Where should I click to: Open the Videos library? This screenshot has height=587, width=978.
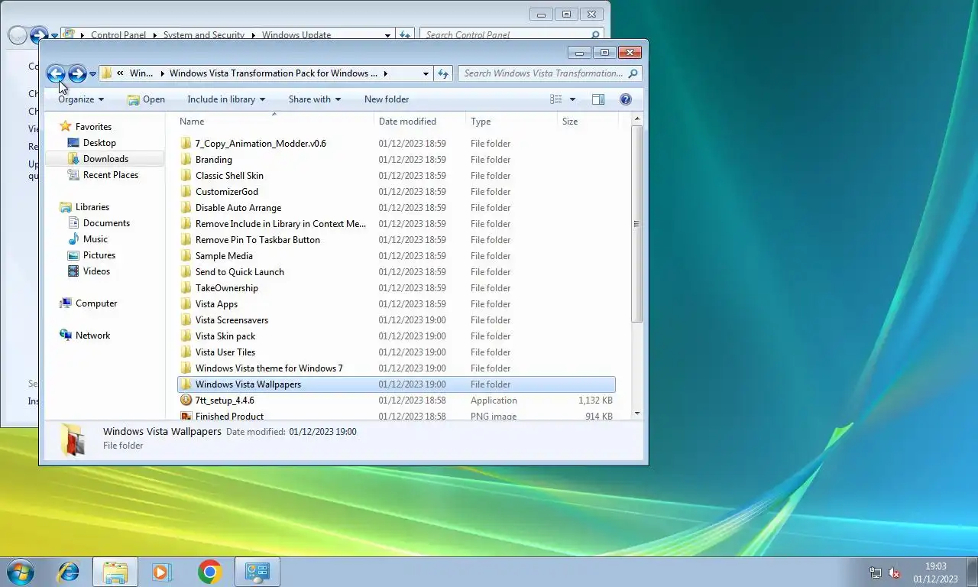pyautogui.click(x=96, y=271)
